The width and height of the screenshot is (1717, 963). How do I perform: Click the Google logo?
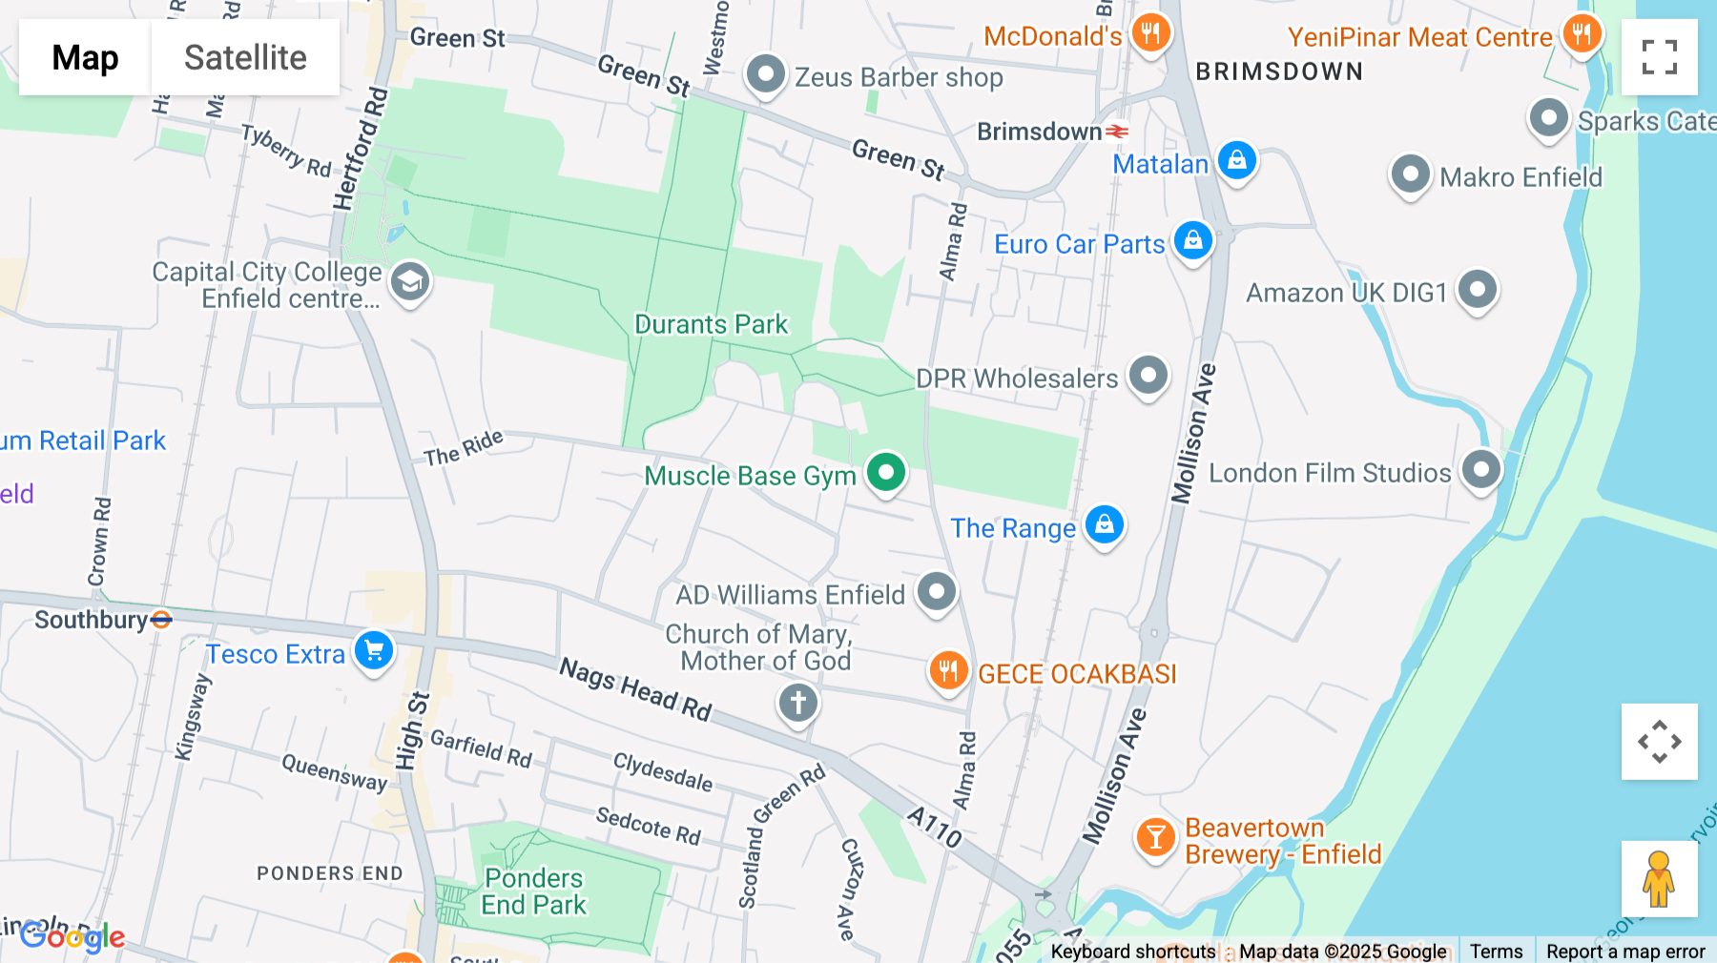coord(72,936)
